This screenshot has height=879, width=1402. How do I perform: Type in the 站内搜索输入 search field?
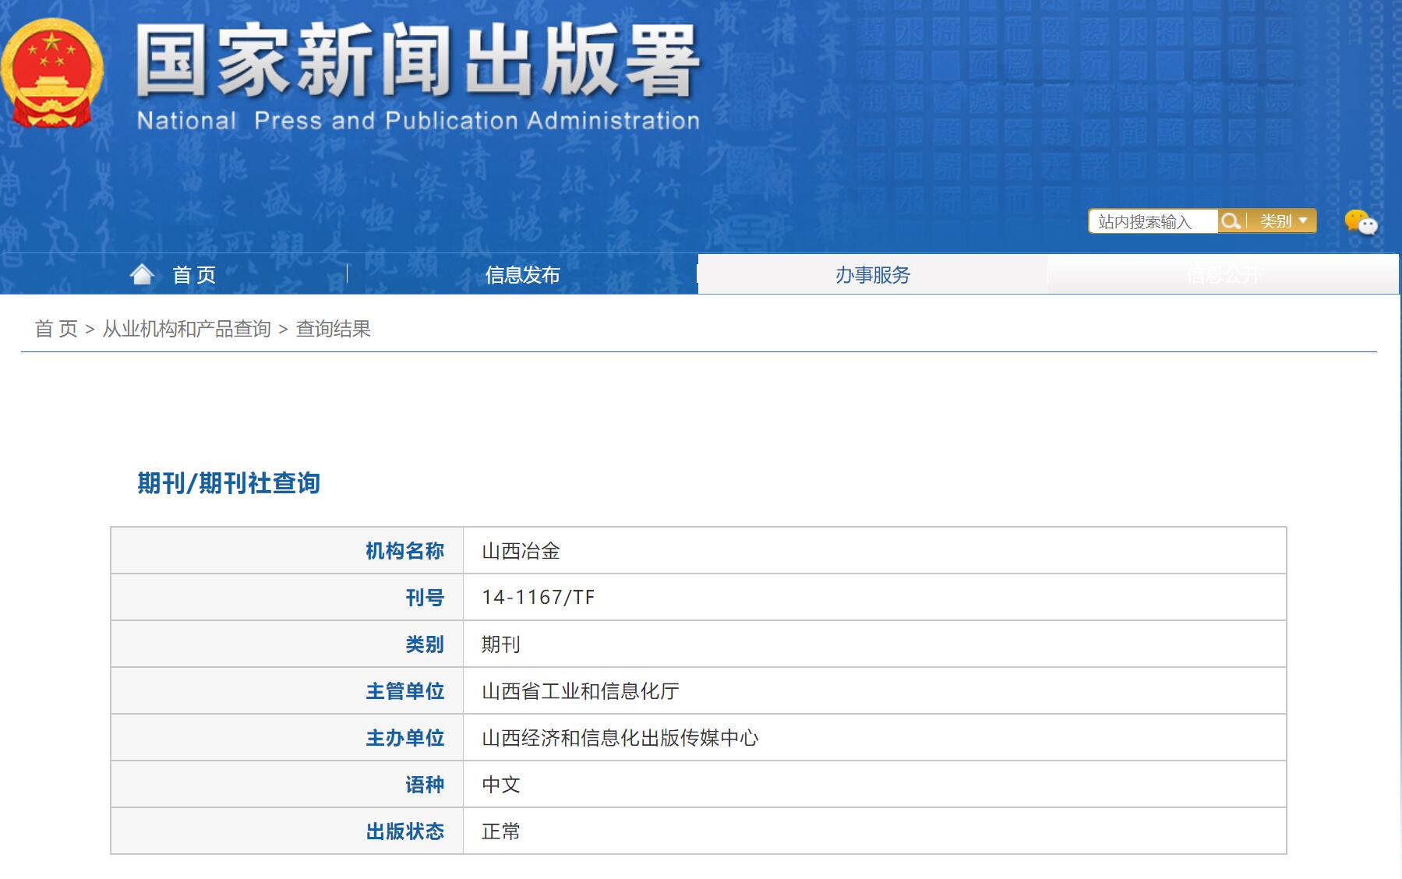tap(1152, 222)
